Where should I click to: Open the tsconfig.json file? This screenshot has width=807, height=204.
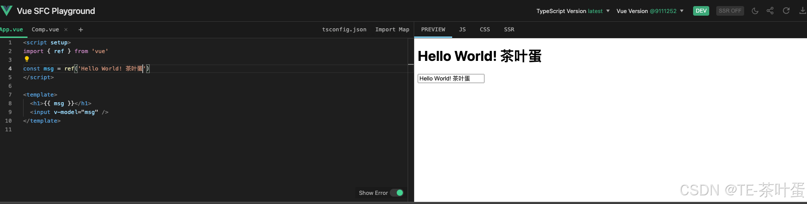[344, 30]
